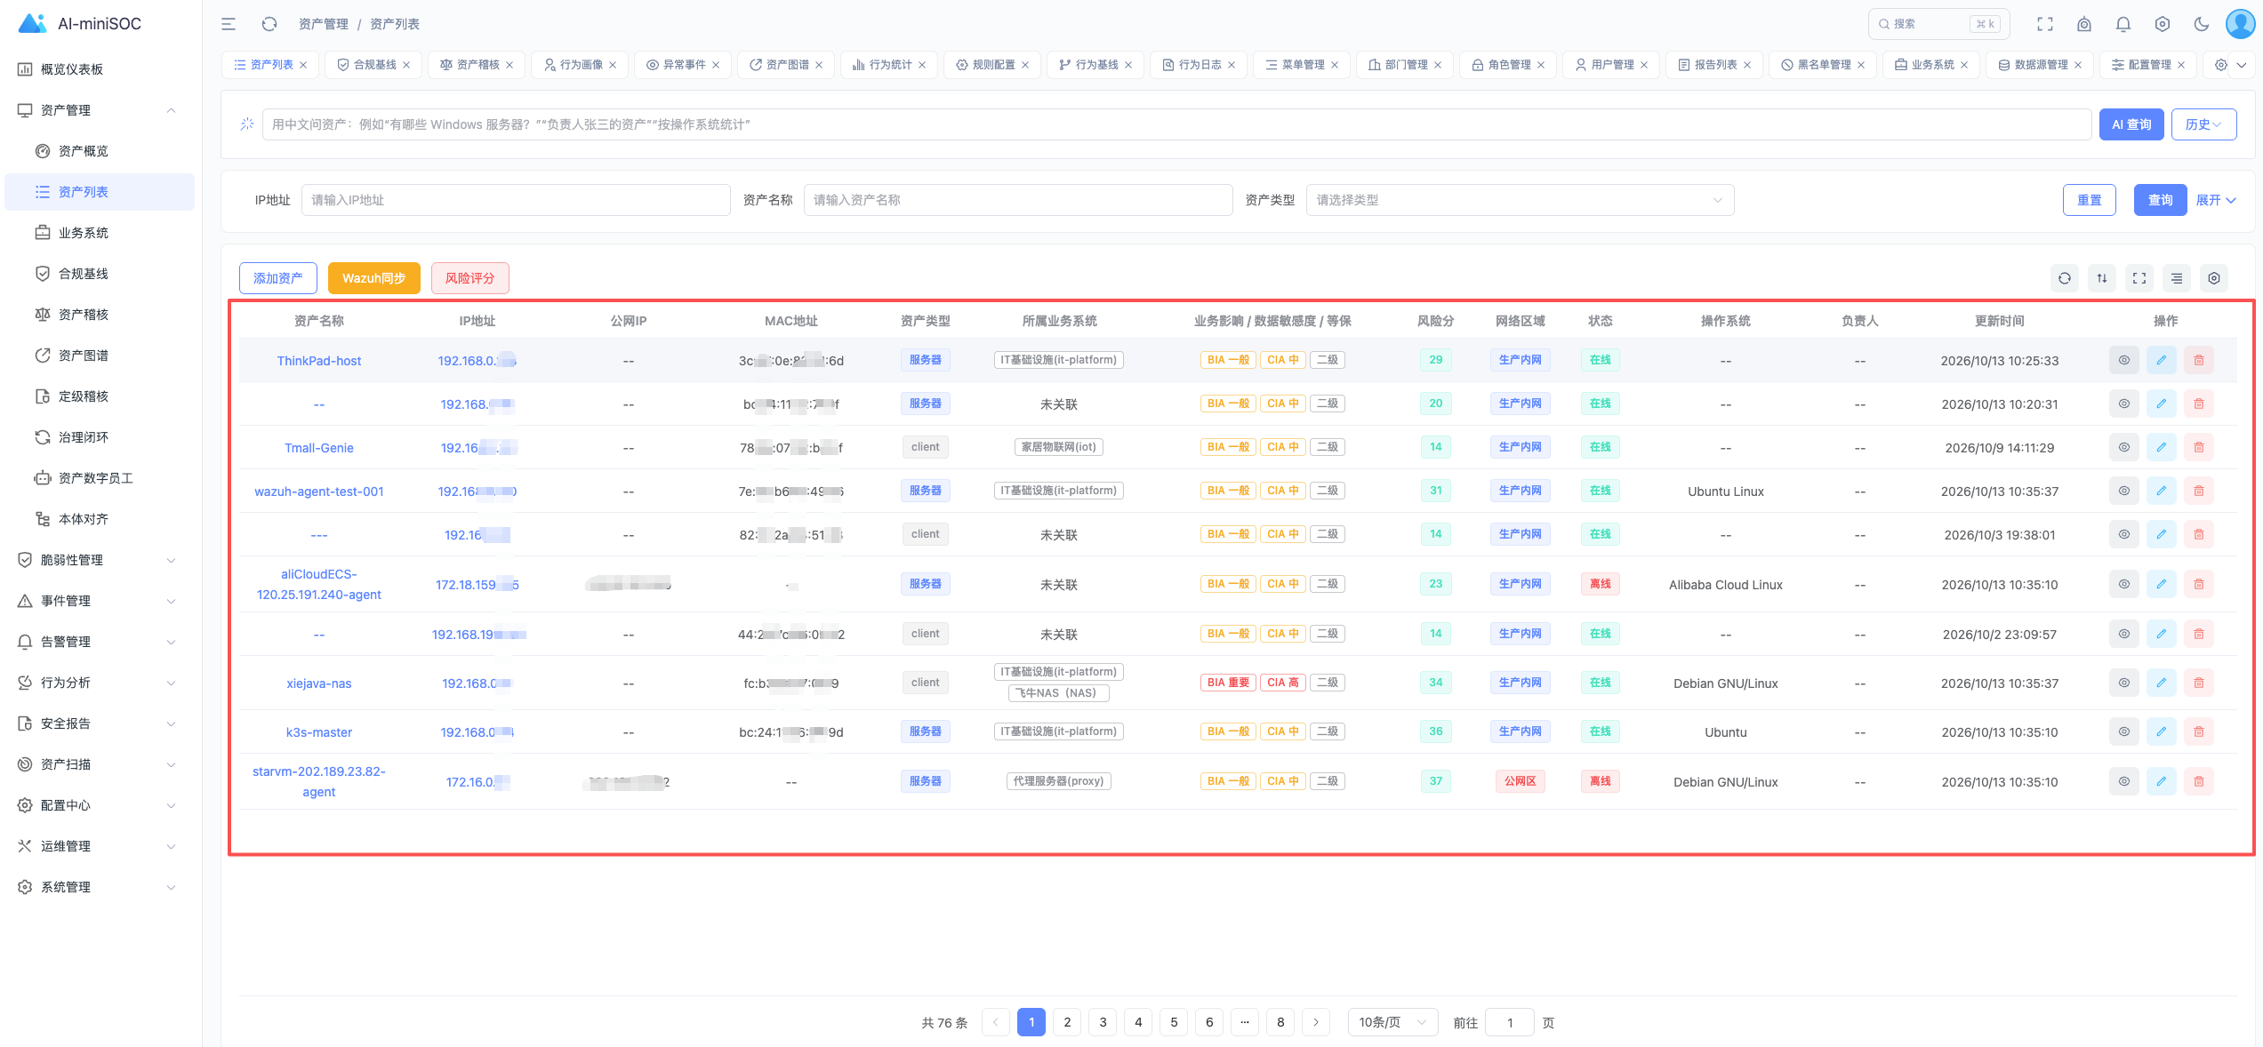Click the 重置 button
This screenshot has width=2263, height=1047.
tap(2089, 200)
